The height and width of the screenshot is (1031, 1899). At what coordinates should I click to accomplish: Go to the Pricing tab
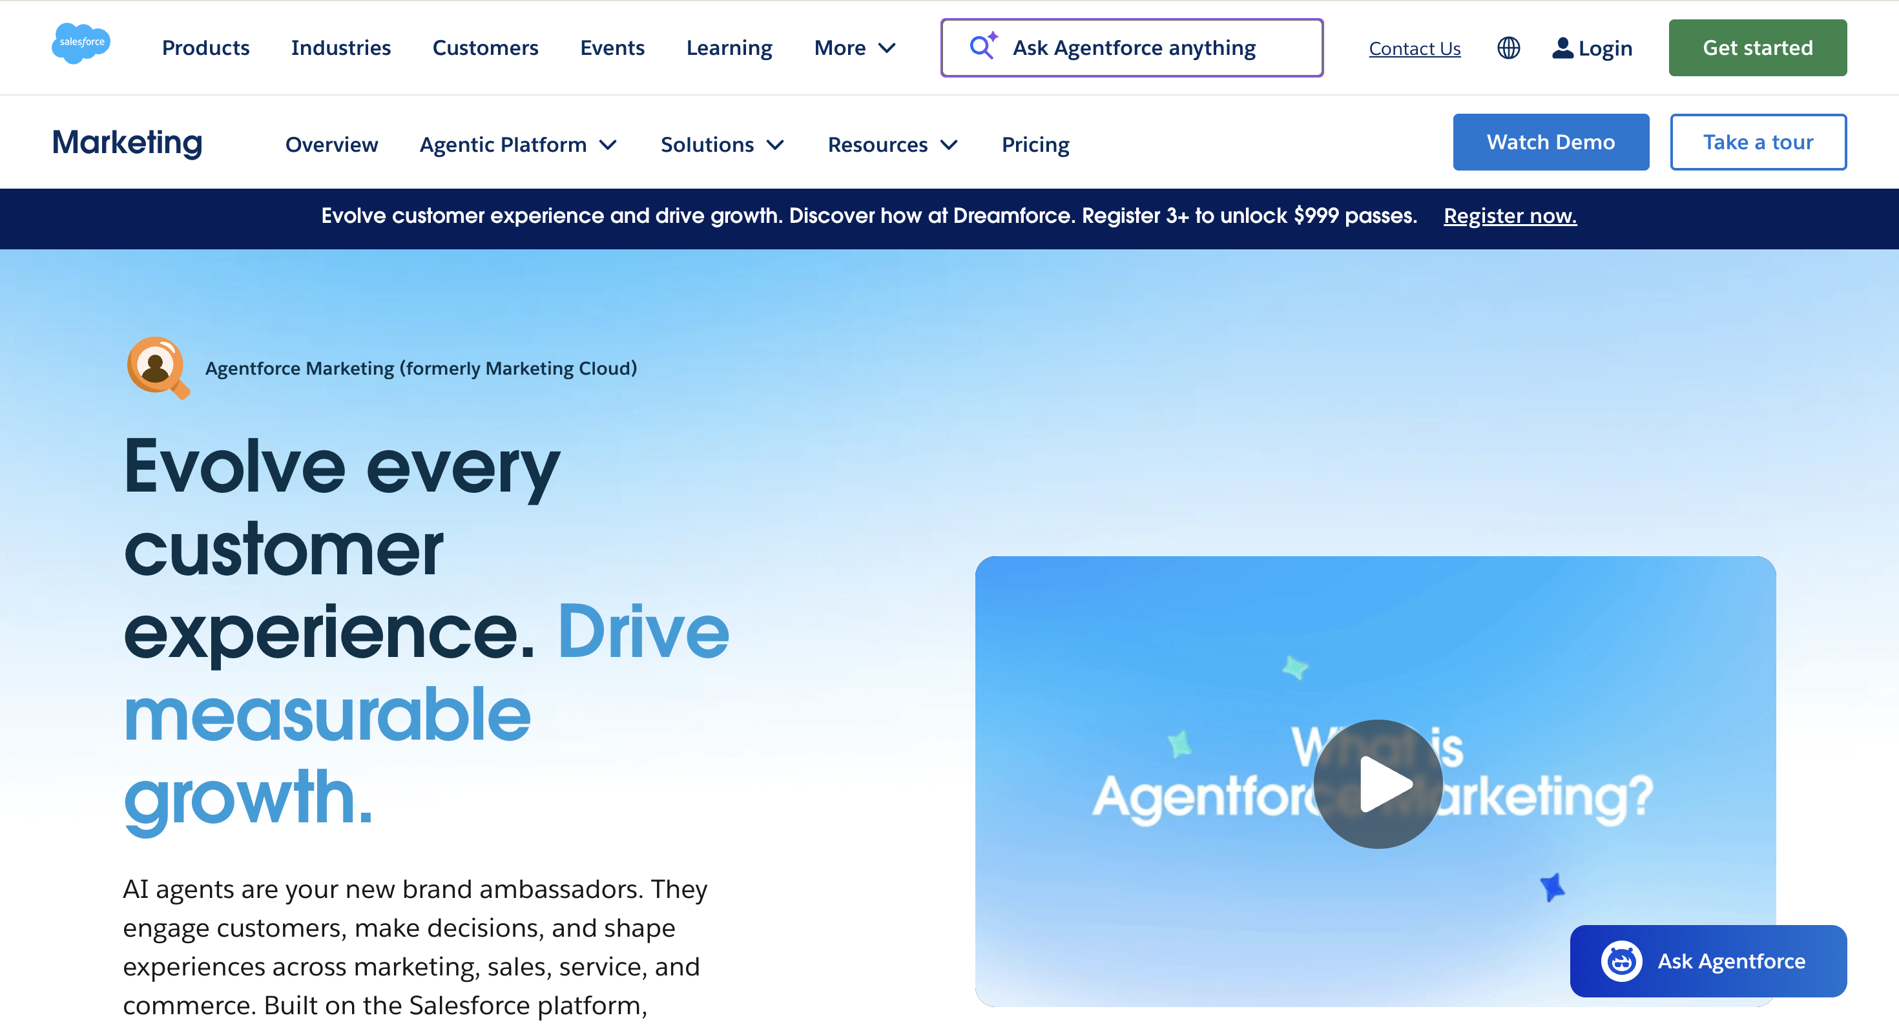coord(1035,145)
